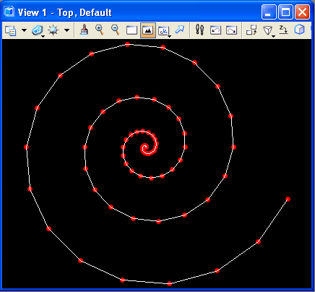Select the Zoom Out magnifier tool
This screenshot has width=315, height=292.
[116, 30]
